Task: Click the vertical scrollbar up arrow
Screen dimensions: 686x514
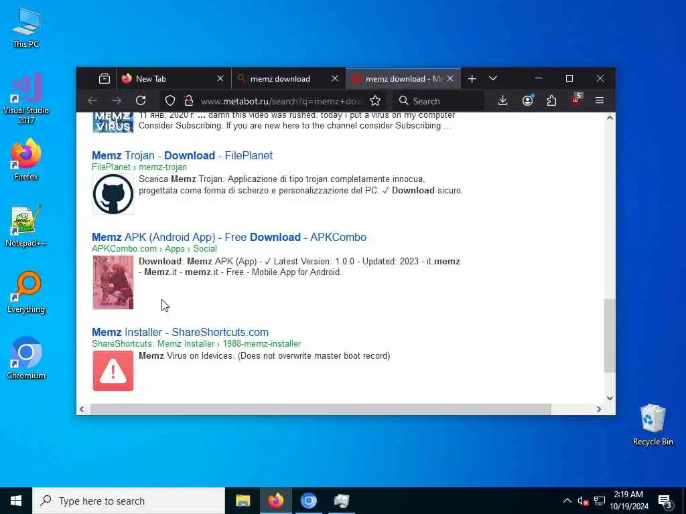Action: pos(610,118)
